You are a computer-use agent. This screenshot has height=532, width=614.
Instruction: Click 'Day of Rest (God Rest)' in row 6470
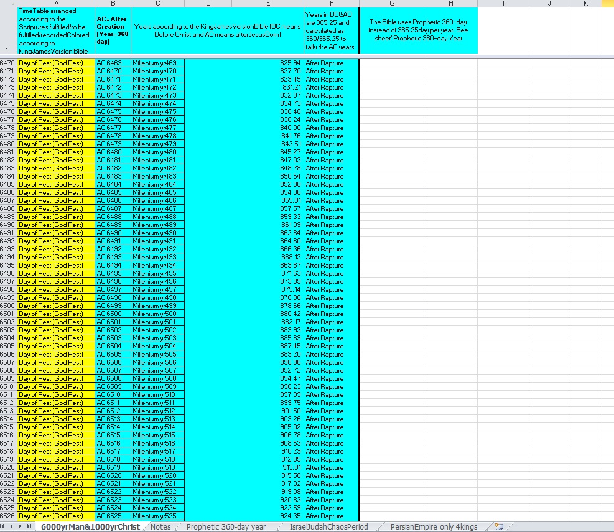click(56, 63)
